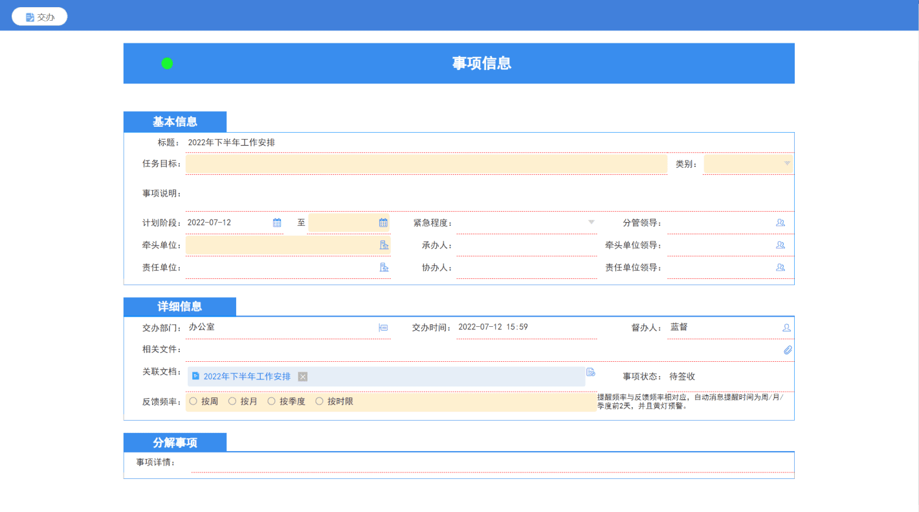919x512 pixels.
Task: Click the 相关文件 paperclip attachment icon
Action: [x=788, y=350]
